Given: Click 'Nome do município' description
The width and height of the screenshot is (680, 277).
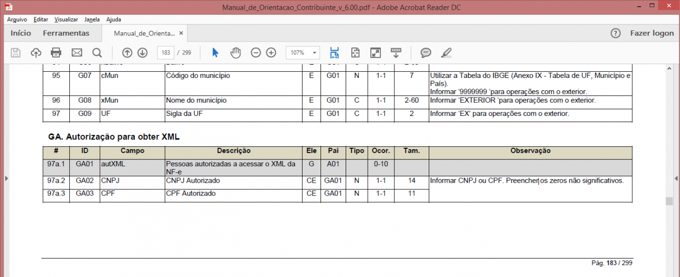Looking at the screenshot, I should coord(196,101).
